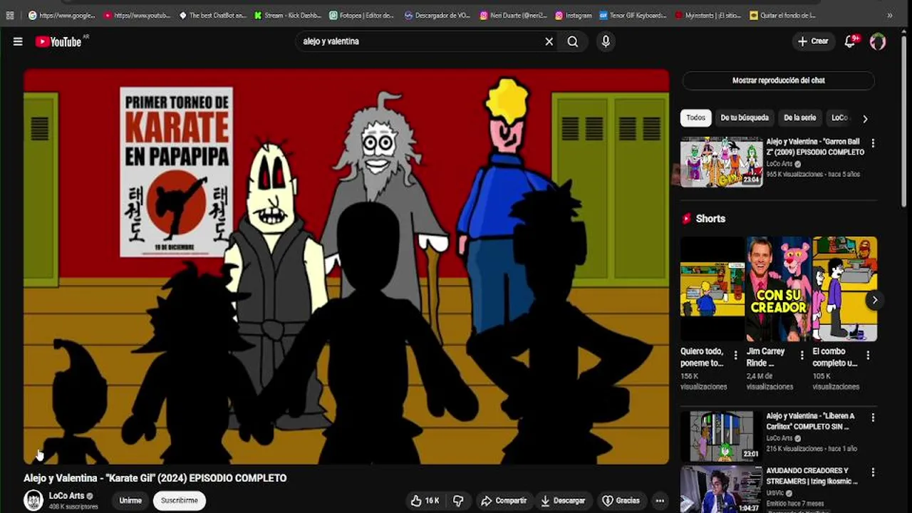Select the LoCo chip
The width and height of the screenshot is (912, 513).
(840, 118)
